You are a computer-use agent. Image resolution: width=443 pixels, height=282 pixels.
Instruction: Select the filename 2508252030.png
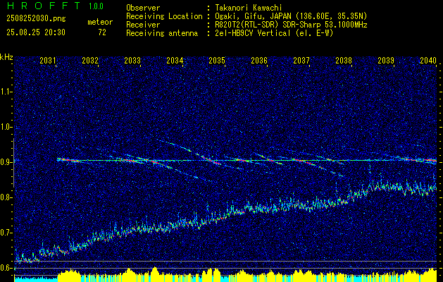tap(36, 19)
